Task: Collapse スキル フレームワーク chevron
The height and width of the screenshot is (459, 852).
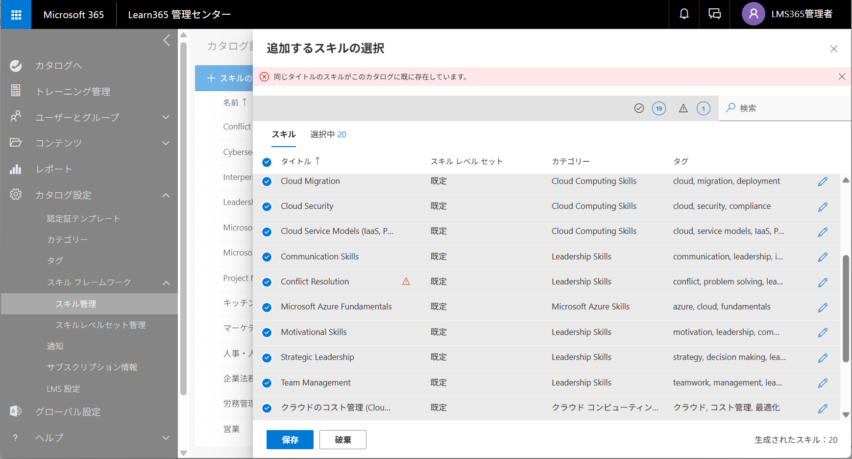Action: point(166,283)
